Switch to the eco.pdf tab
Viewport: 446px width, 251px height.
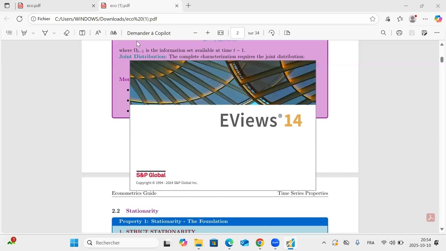(x=57, y=6)
